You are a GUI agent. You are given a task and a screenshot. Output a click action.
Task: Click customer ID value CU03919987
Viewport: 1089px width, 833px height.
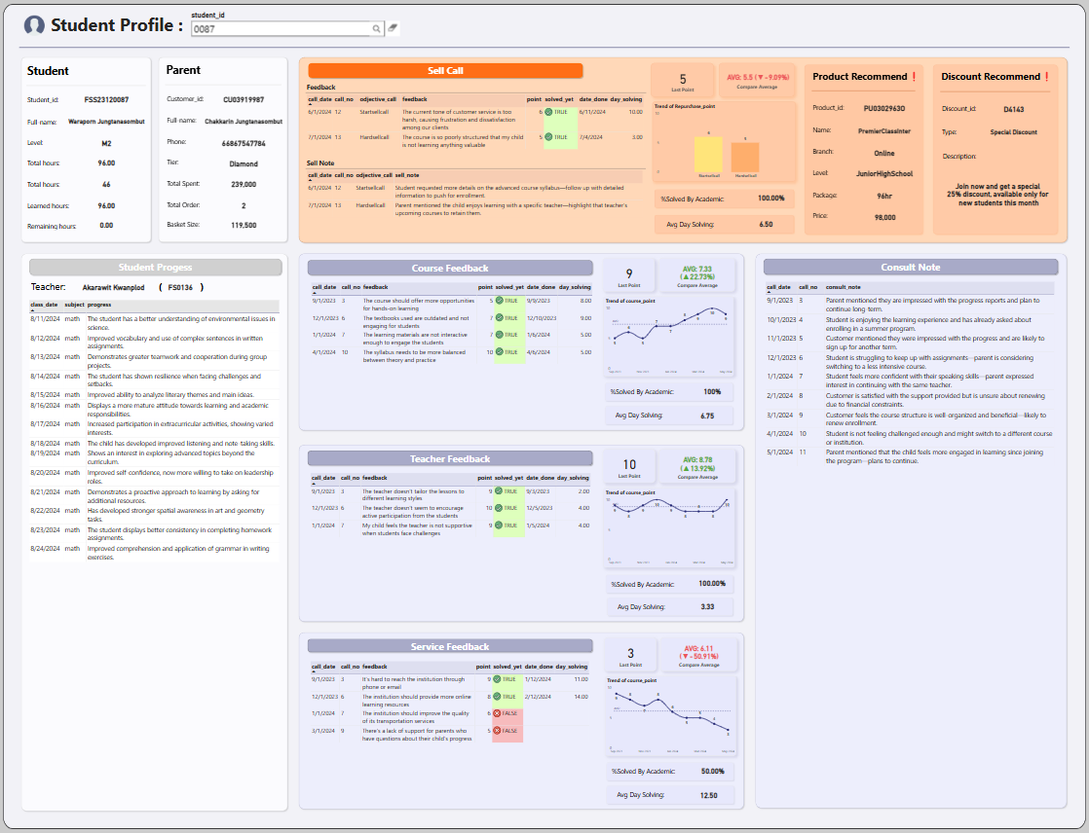[x=244, y=100]
